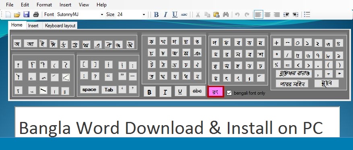Switch to the Insert tab below toolbar
The image size is (353, 150).
tap(33, 26)
